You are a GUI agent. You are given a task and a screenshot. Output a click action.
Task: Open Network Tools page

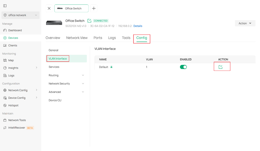pyautogui.click(x=17, y=120)
